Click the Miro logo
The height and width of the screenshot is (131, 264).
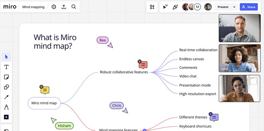[10, 7]
